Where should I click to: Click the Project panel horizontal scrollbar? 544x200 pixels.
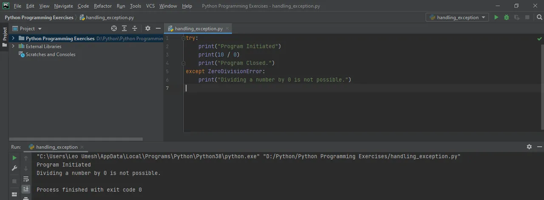(x=76, y=139)
